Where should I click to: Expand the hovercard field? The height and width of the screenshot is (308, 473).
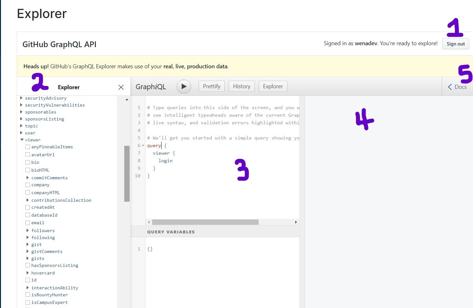click(28, 273)
